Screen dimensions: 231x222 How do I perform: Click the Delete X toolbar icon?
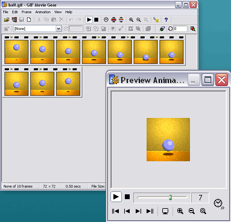click(62, 20)
